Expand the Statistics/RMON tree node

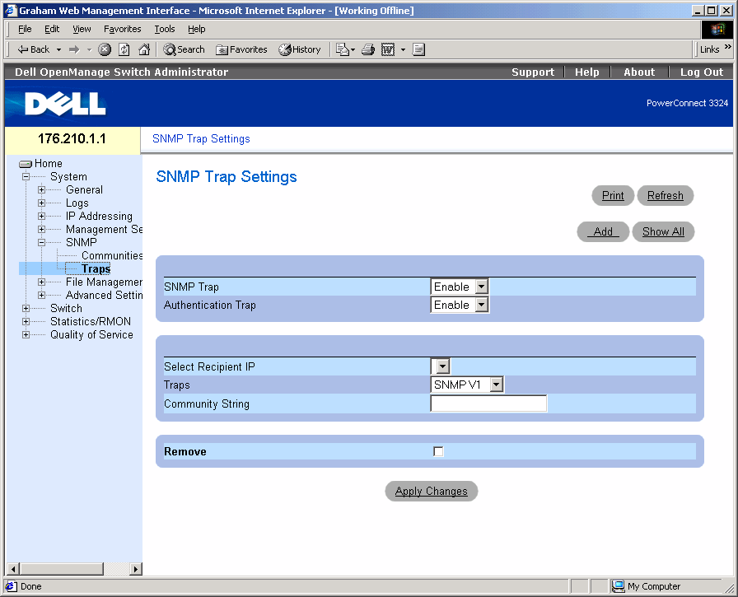[26, 322]
